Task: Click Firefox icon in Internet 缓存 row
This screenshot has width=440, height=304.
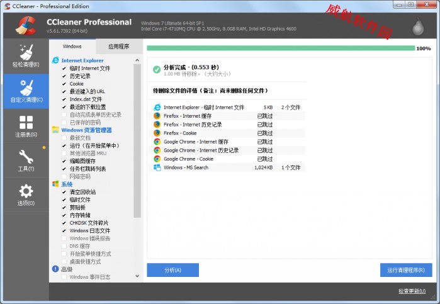Action: pos(157,116)
